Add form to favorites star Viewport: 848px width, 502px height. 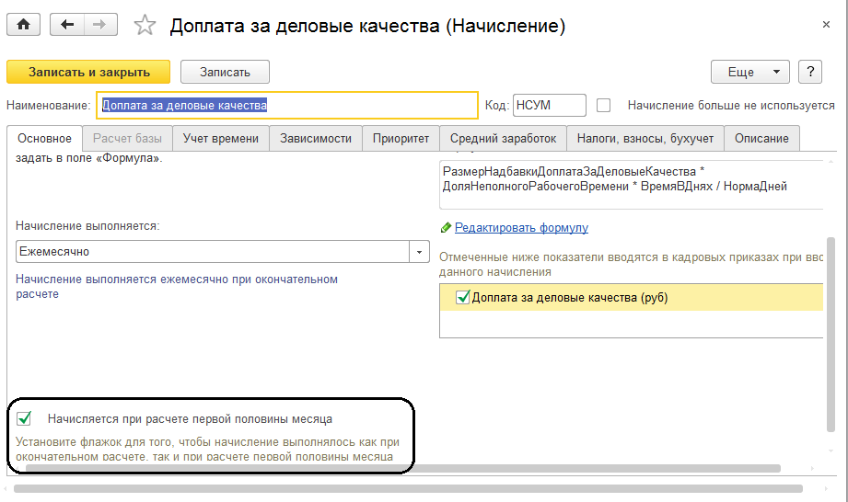point(145,26)
